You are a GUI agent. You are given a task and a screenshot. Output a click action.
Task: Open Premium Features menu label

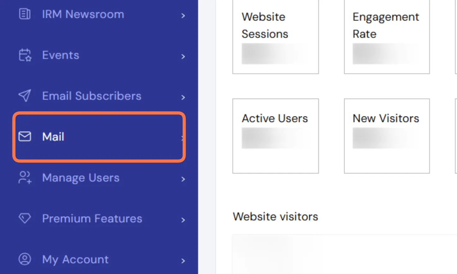(x=92, y=219)
